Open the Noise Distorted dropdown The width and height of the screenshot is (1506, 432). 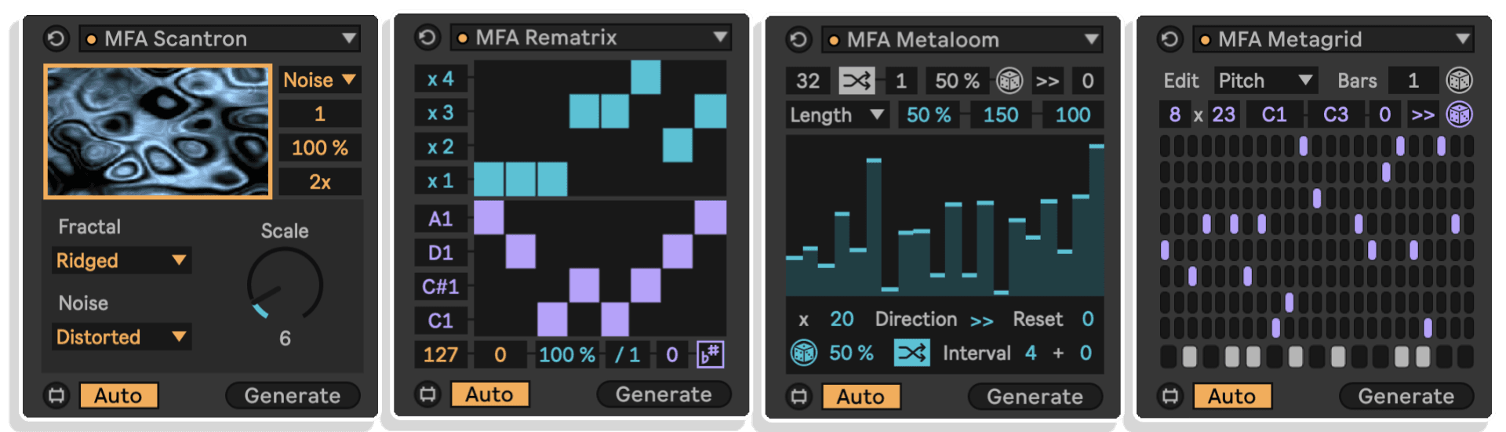tap(122, 337)
